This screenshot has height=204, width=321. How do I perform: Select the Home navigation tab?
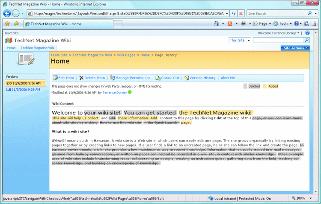[x=11, y=48]
